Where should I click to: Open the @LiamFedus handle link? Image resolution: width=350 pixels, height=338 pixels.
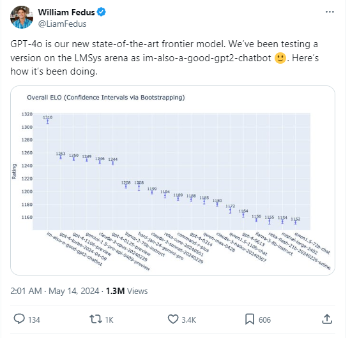(x=63, y=24)
